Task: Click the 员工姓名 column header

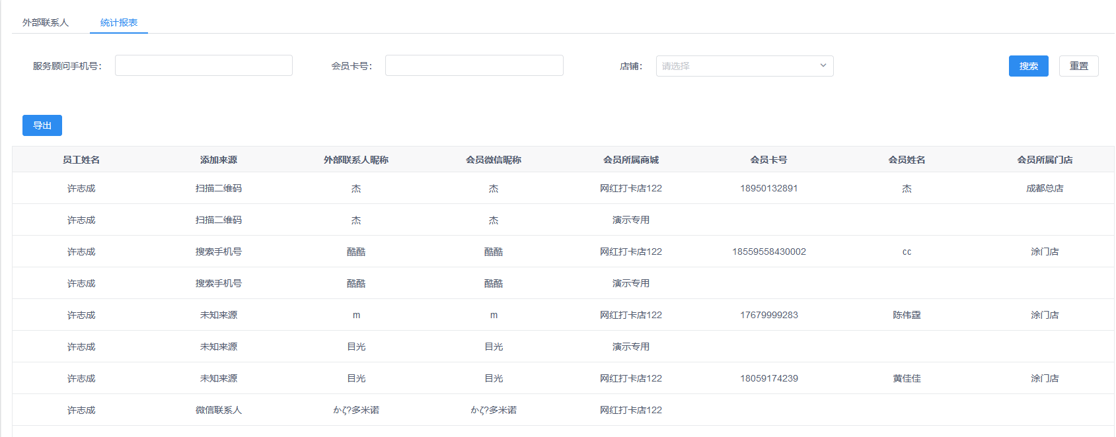Action: [x=81, y=160]
